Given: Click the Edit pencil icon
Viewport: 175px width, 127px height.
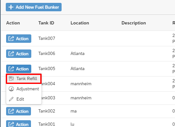Looking at the screenshot, I should coord(11,99).
